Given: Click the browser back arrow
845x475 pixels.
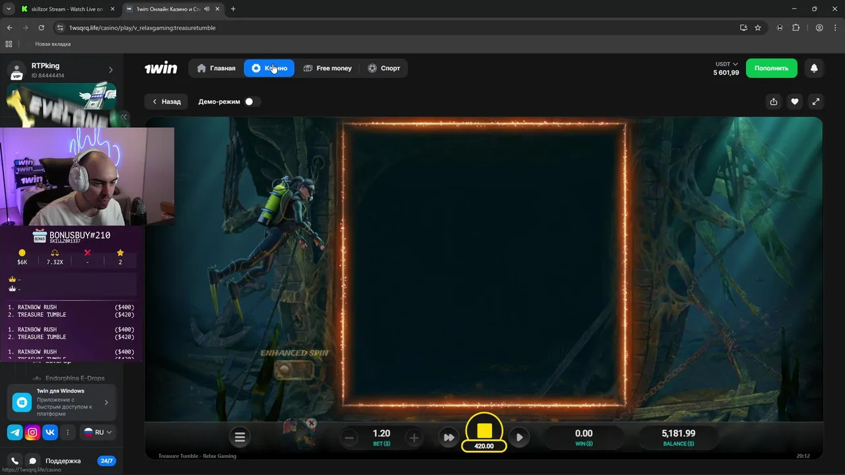Looking at the screenshot, I should 9,28.
